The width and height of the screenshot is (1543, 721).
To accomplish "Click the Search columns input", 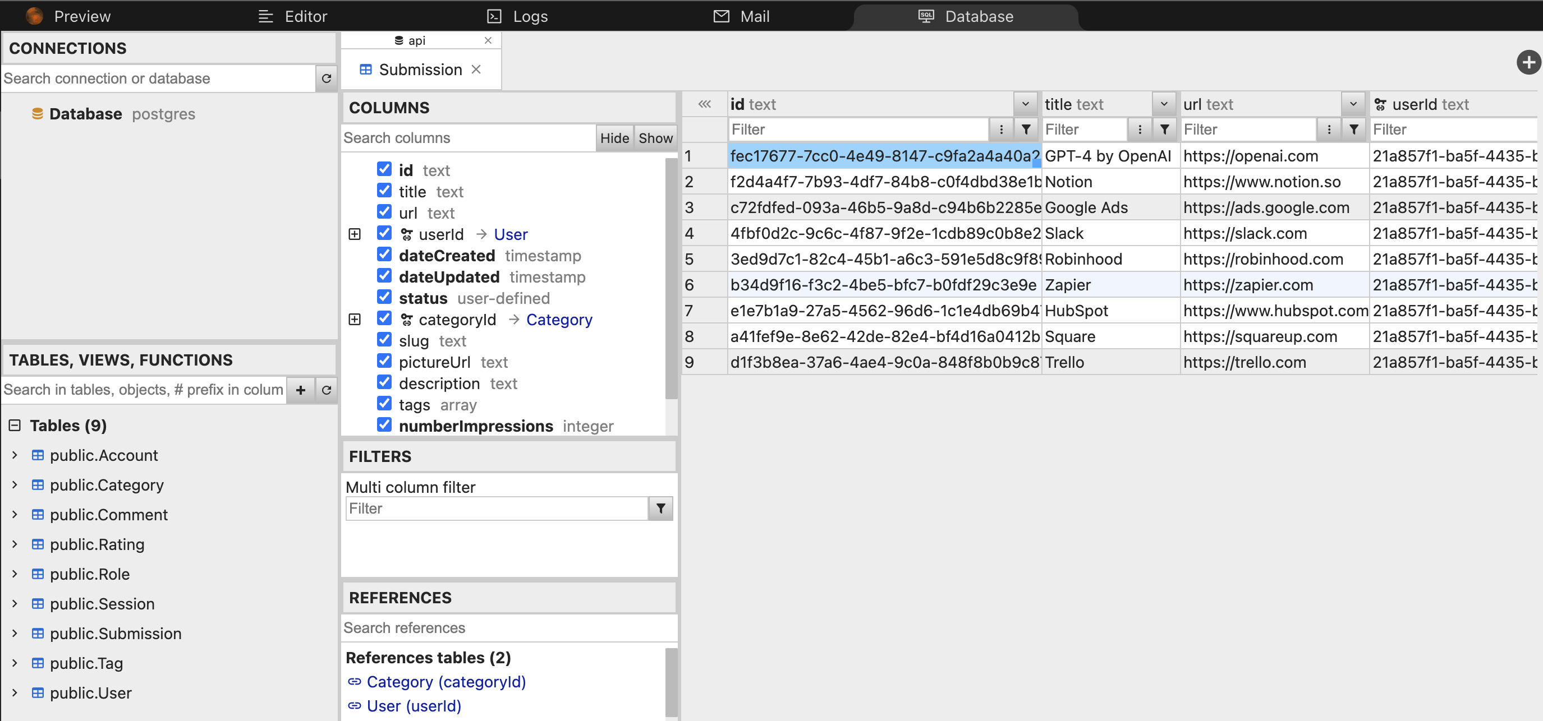I will click(469, 137).
